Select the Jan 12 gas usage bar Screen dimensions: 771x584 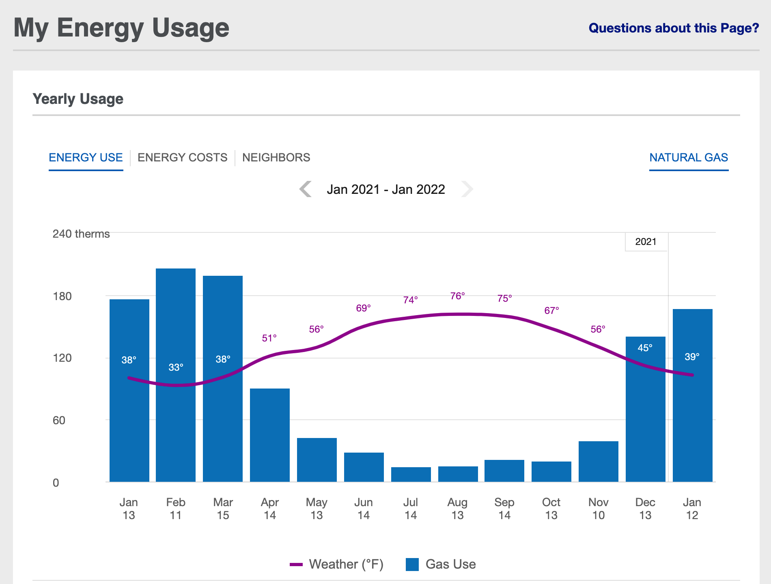coord(693,395)
